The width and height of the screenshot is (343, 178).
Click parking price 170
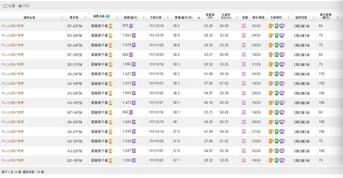click(x=322, y=74)
